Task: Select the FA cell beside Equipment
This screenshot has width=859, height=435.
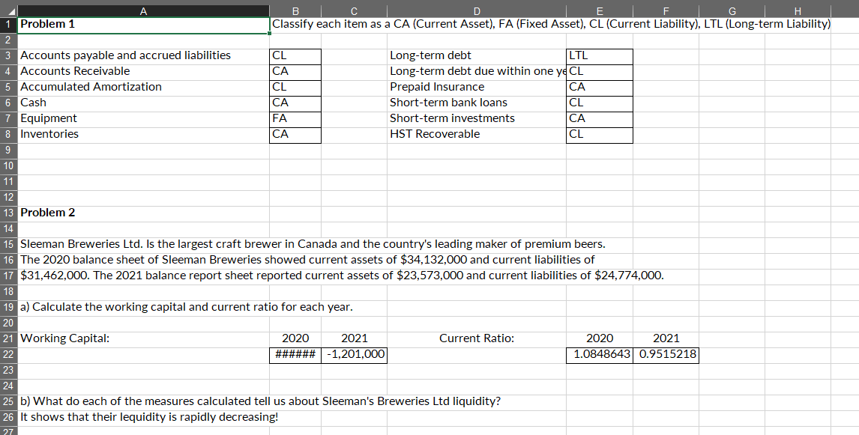Action: pos(295,118)
